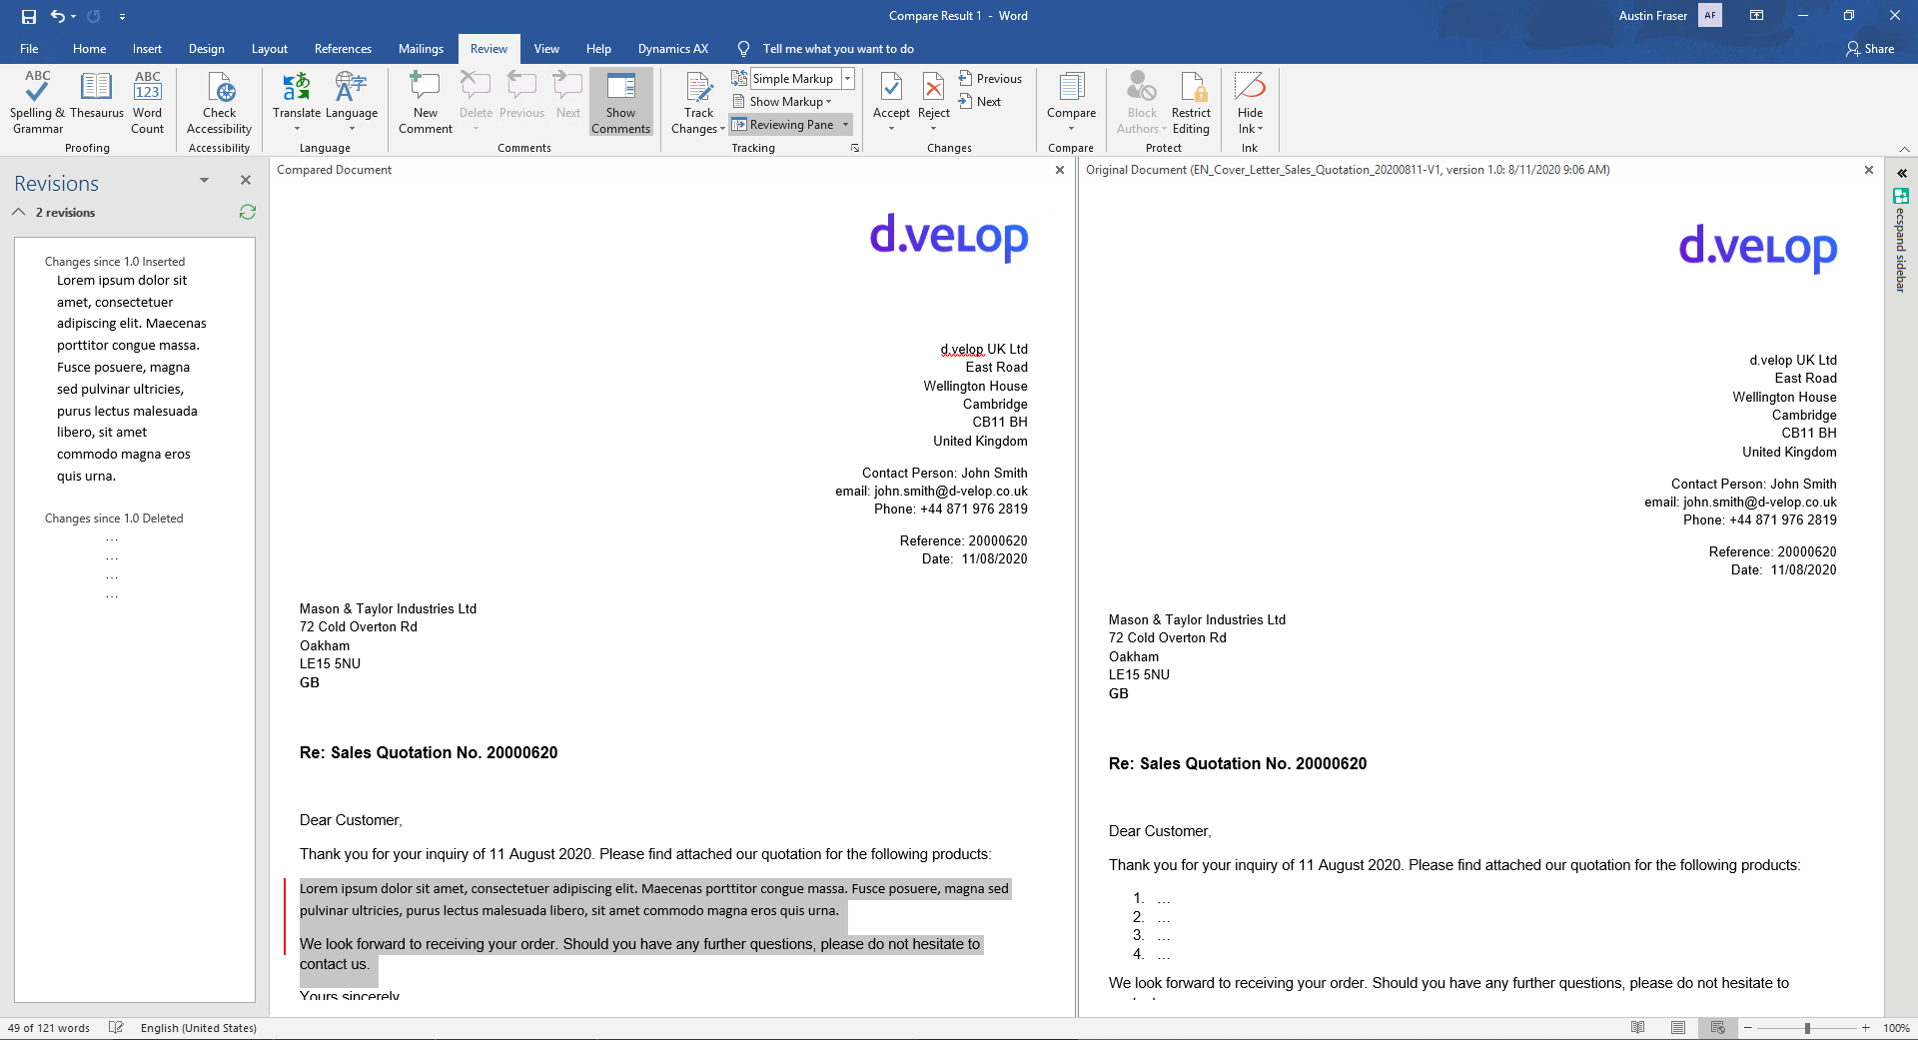
Task: Toggle the Reviewing Pane button
Action: click(x=783, y=125)
